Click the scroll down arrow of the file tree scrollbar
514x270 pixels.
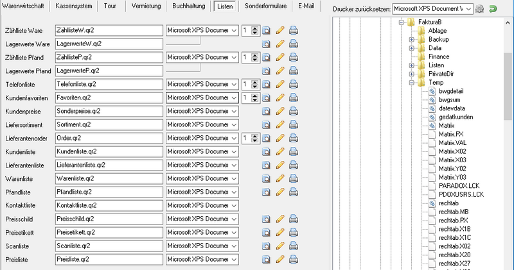[508, 266]
